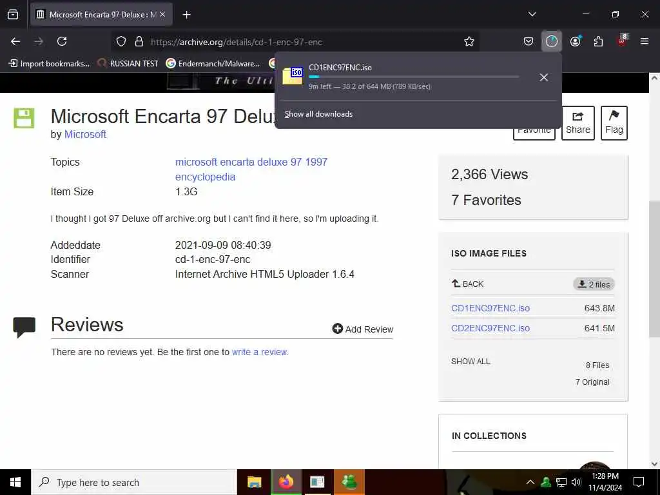Open tracking protection shield icon

[x=121, y=41]
